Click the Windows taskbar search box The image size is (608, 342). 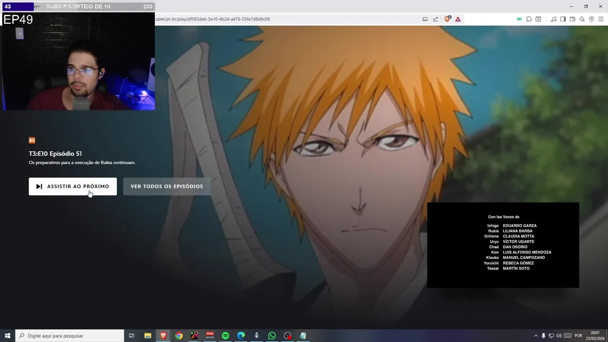pyautogui.click(x=70, y=336)
